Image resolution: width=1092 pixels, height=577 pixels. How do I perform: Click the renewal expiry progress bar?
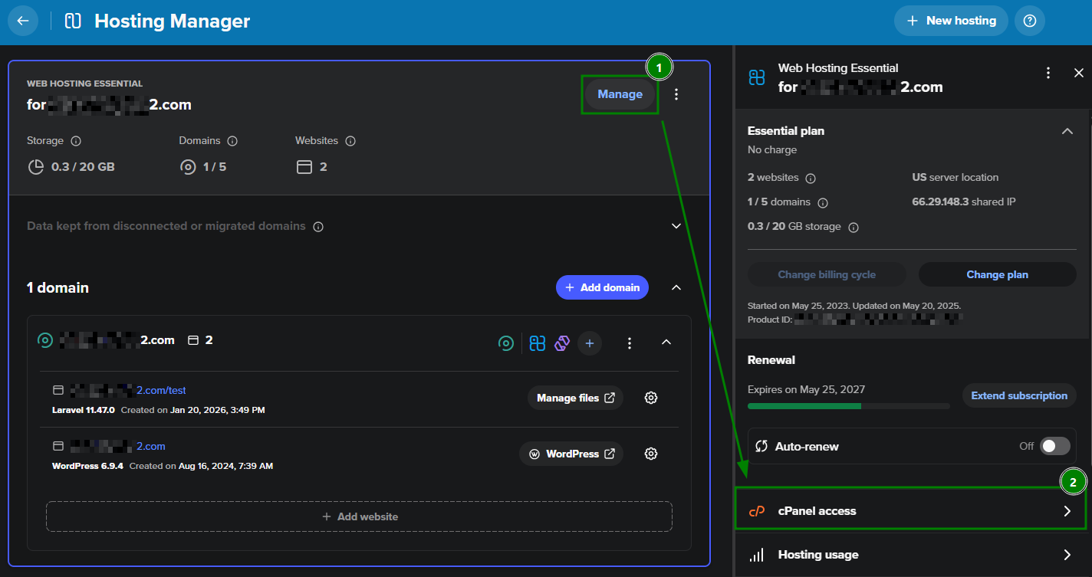tap(849, 406)
